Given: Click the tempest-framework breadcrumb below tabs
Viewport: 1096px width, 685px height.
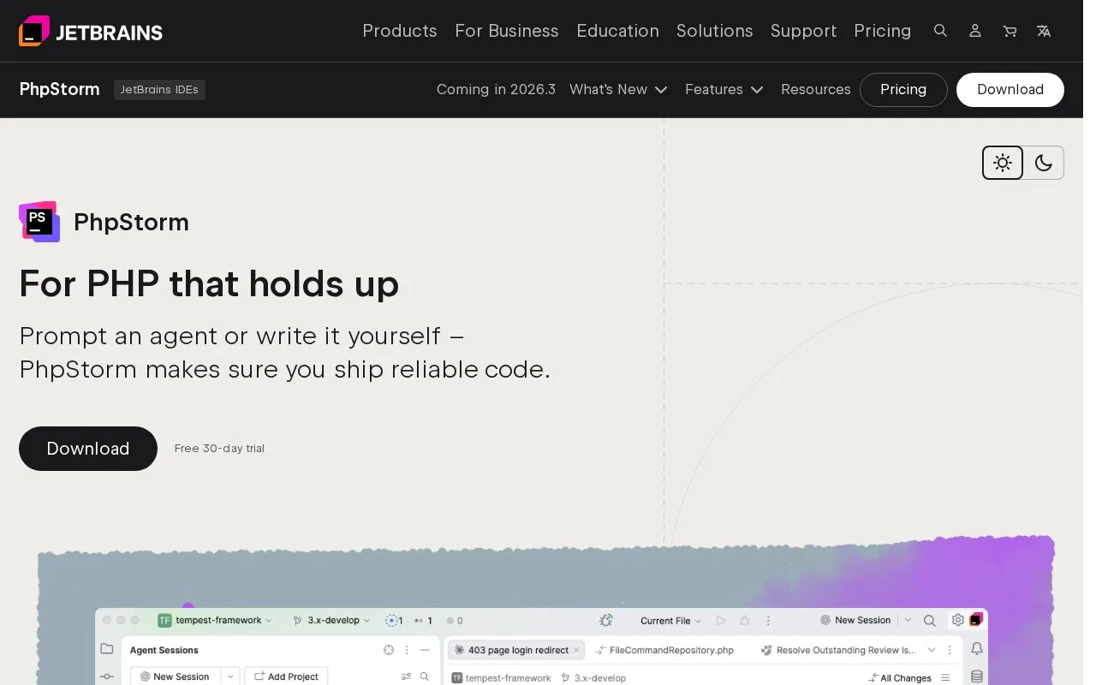Looking at the screenshot, I should coord(501,678).
